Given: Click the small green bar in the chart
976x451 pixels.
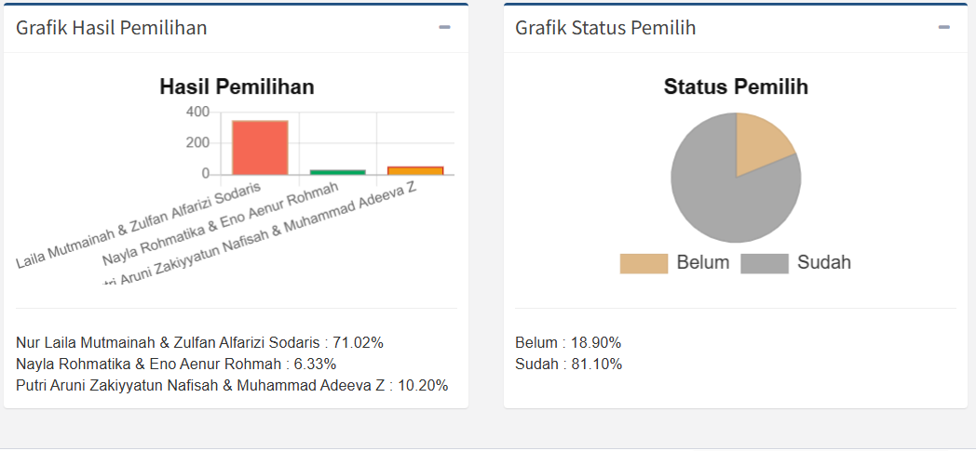Looking at the screenshot, I should point(337,172).
